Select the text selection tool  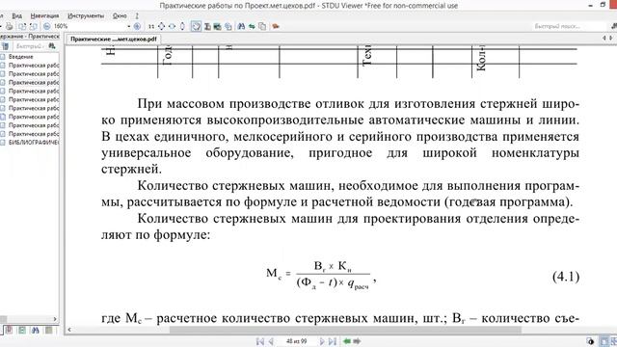[x=207, y=26]
